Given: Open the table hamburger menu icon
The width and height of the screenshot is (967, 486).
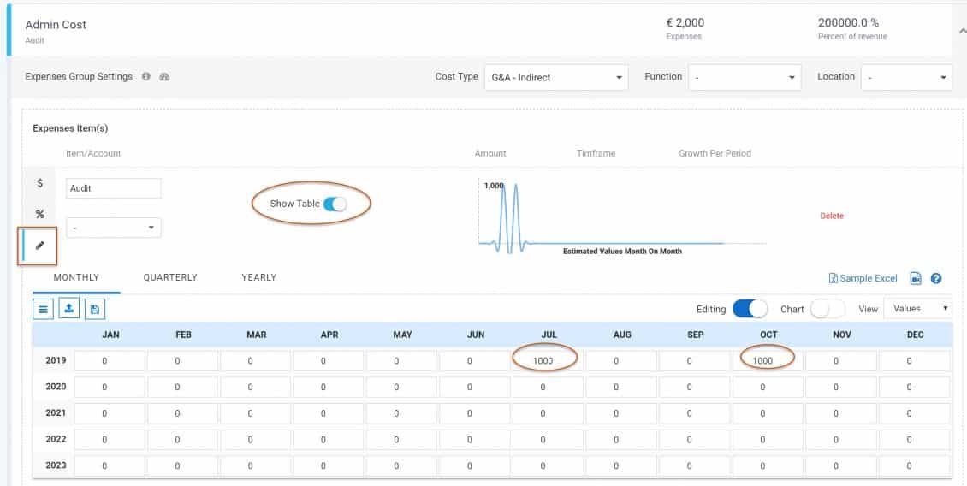Looking at the screenshot, I should pos(43,309).
